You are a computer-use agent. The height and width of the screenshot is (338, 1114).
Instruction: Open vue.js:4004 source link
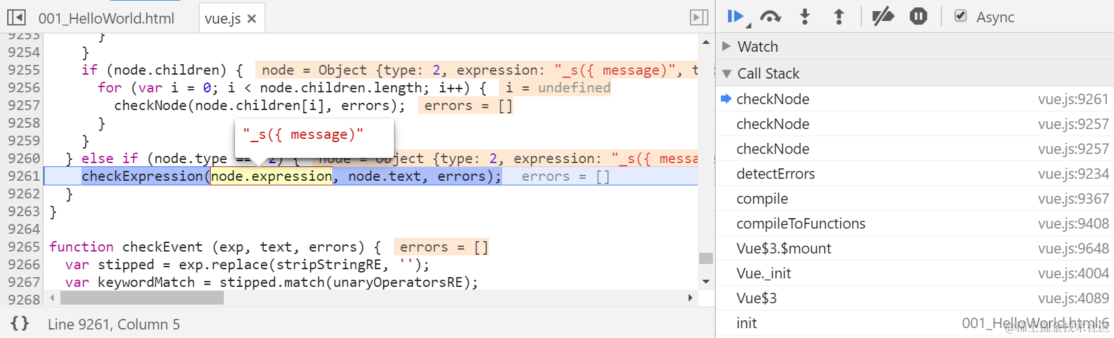1073,273
